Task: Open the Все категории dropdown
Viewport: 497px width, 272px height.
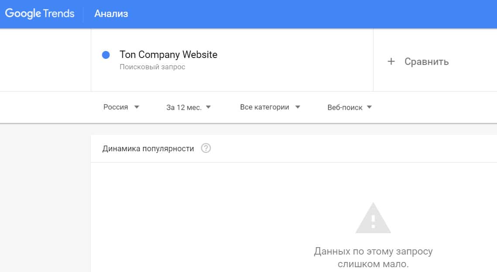Action: [264, 107]
